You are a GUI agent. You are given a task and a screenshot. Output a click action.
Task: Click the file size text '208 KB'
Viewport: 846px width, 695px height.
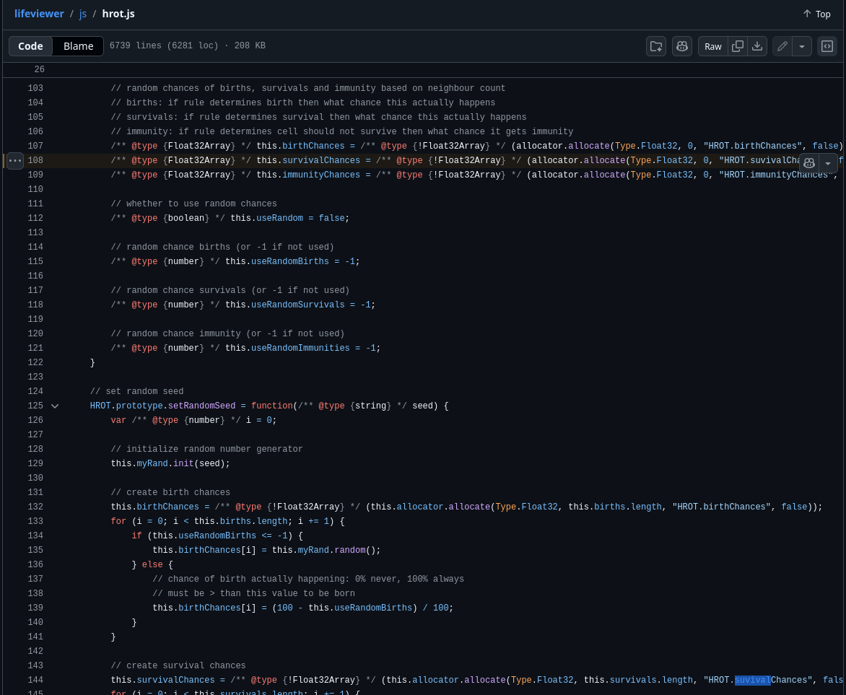pyautogui.click(x=250, y=46)
